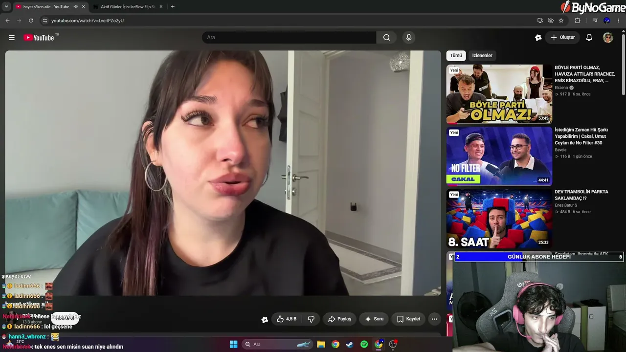Image resolution: width=626 pixels, height=352 pixels.
Task: Click the address bar URL youtube.com/watch
Action: 88,21
